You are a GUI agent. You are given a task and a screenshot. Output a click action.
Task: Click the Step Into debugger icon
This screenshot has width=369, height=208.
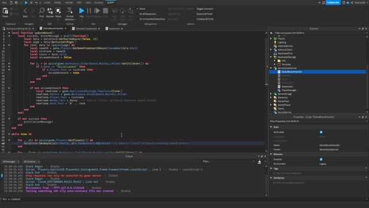pyautogui.click(x=115, y=11)
